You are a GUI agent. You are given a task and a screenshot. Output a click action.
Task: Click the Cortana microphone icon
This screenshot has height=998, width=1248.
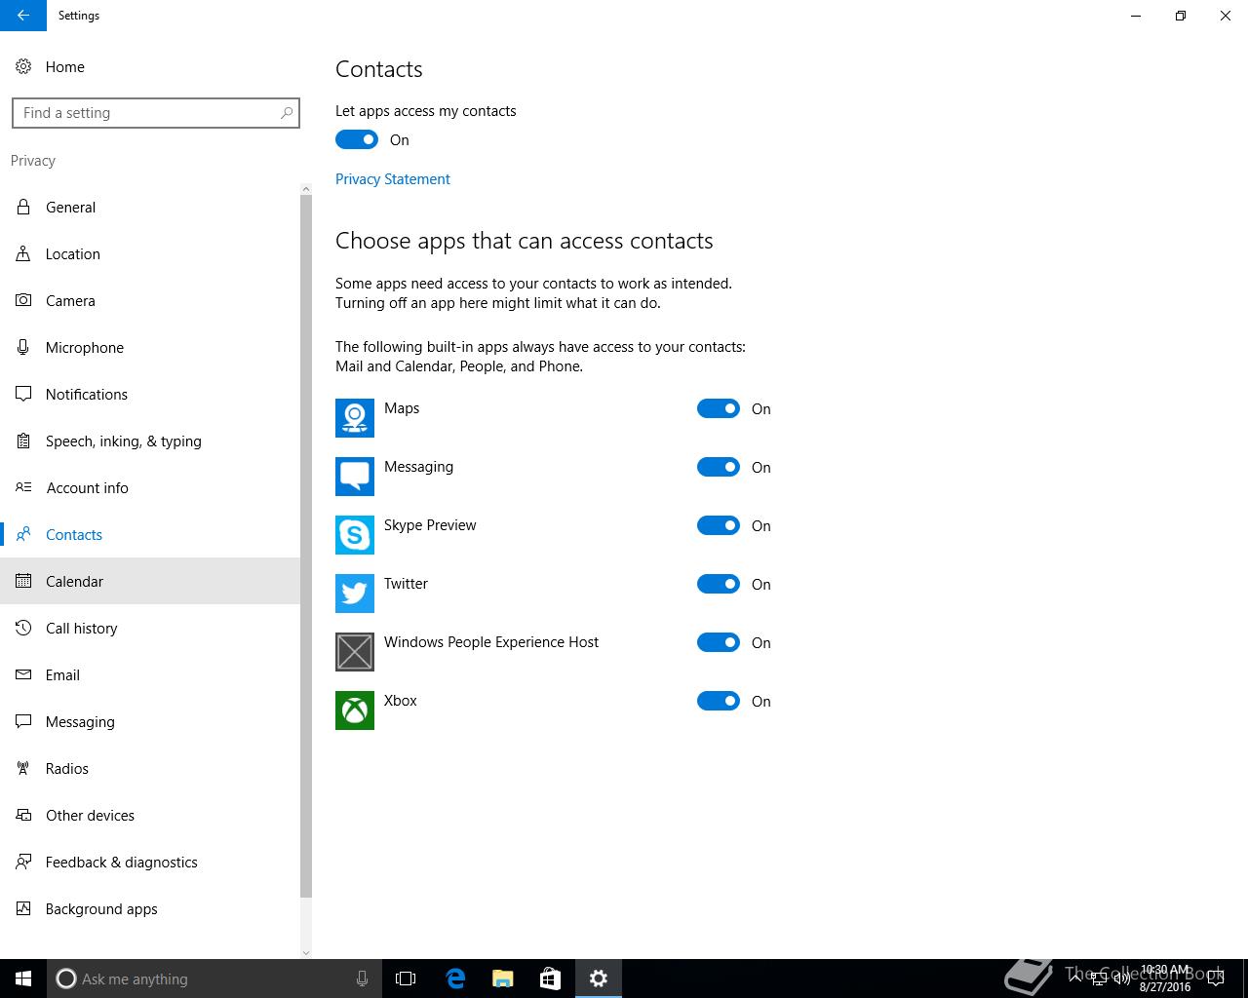(362, 979)
